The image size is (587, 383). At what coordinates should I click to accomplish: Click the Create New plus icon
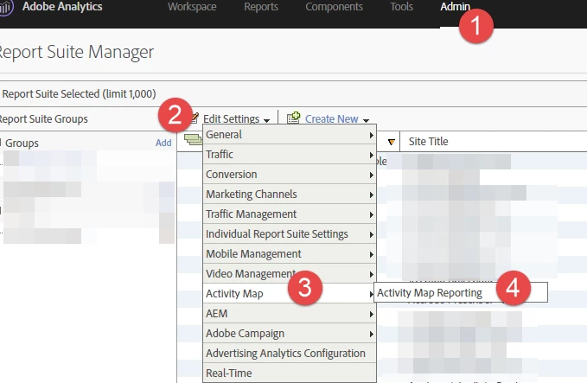294,118
